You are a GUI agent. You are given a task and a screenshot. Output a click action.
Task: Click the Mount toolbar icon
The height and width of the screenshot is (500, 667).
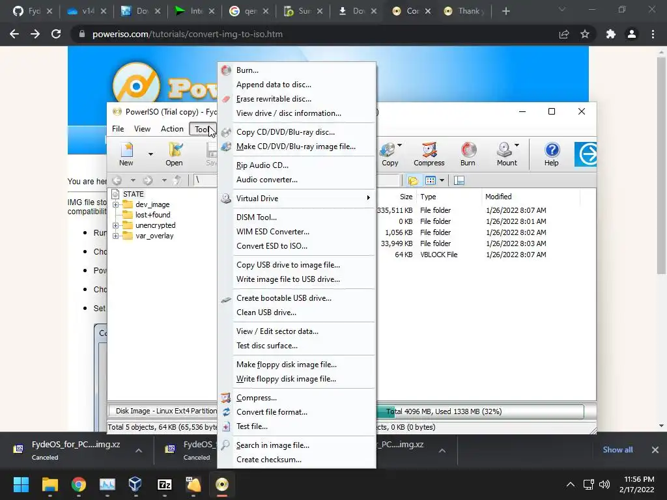coord(506,154)
